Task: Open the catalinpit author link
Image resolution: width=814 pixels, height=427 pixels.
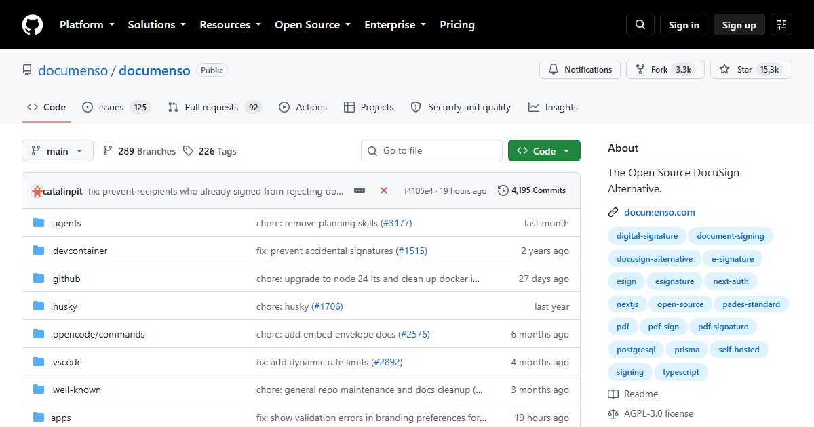Action: (x=64, y=191)
